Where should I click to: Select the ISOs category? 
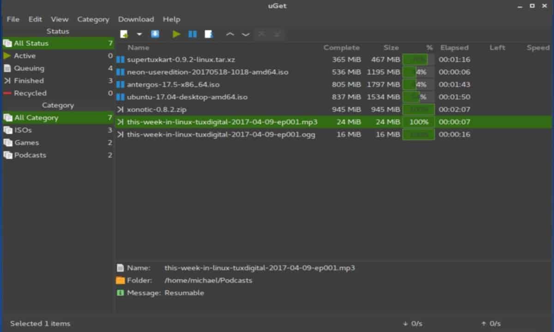click(23, 130)
